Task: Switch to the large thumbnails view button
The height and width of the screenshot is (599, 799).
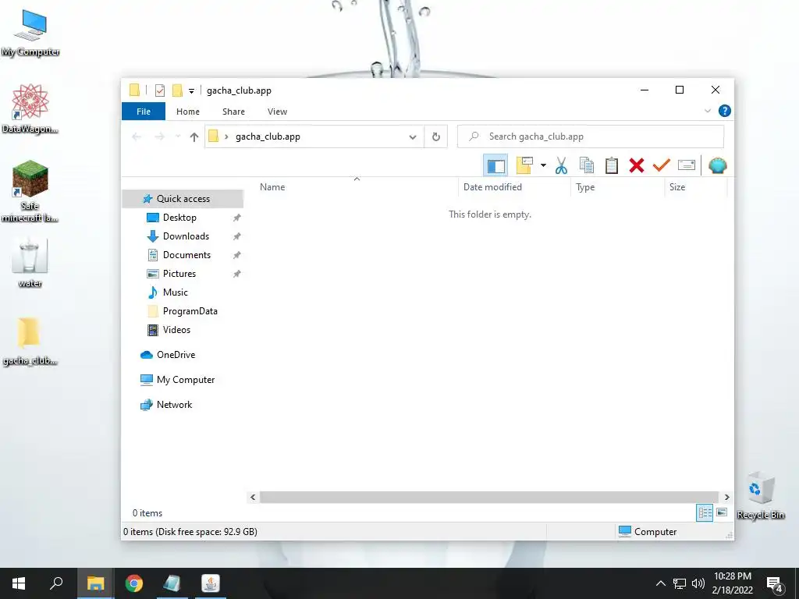Action: 722,512
